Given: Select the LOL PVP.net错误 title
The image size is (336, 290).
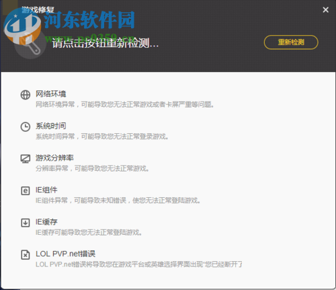Looking at the screenshot, I should coord(66,254).
